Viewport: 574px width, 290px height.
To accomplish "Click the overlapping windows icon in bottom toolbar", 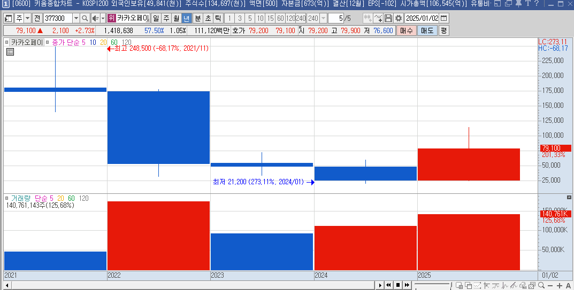I will (468, 286).
